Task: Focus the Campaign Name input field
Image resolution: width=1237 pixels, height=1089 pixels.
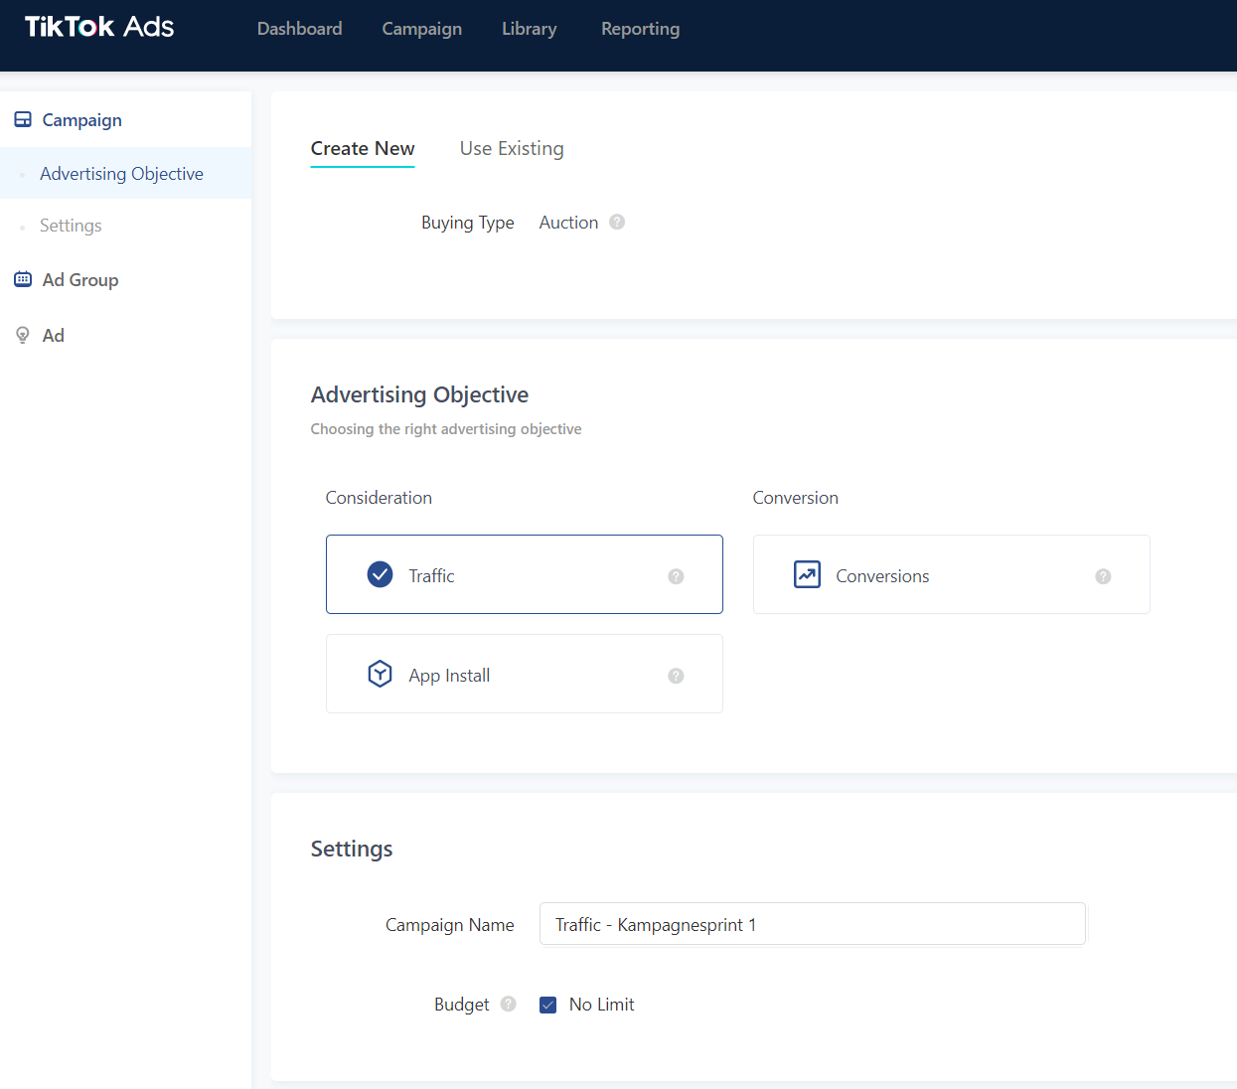Action: point(813,924)
